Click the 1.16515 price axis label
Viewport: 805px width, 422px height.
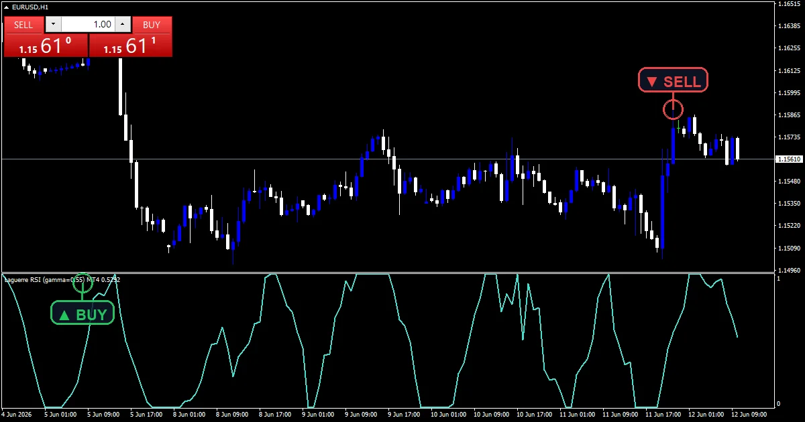click(789, 4)
